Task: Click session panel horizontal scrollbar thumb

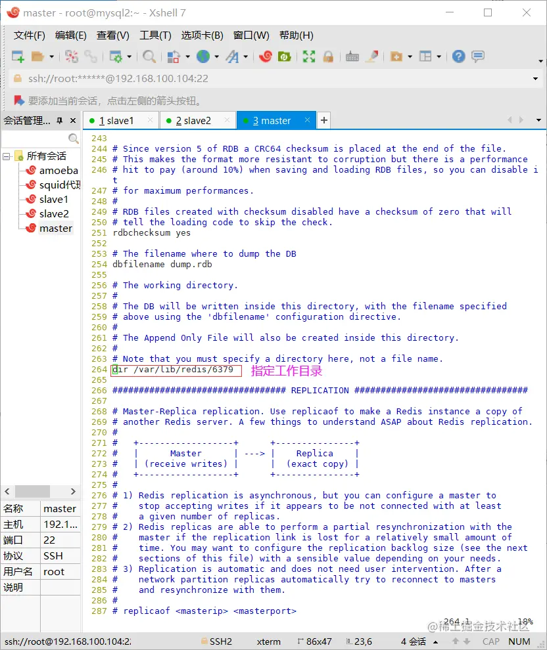Action: coord(32,491)
